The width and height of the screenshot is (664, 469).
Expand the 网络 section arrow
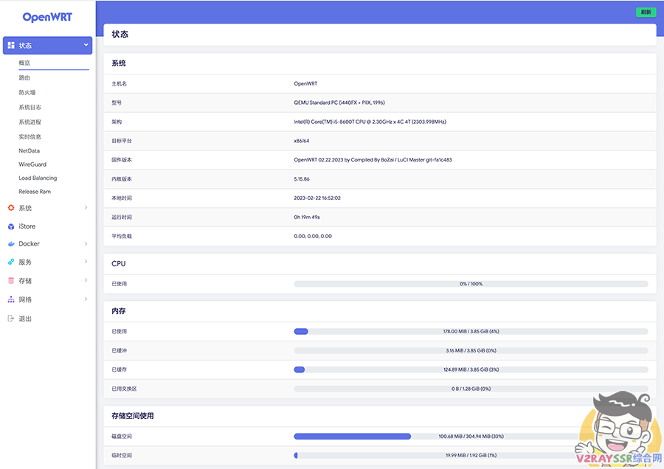(86, 299)
